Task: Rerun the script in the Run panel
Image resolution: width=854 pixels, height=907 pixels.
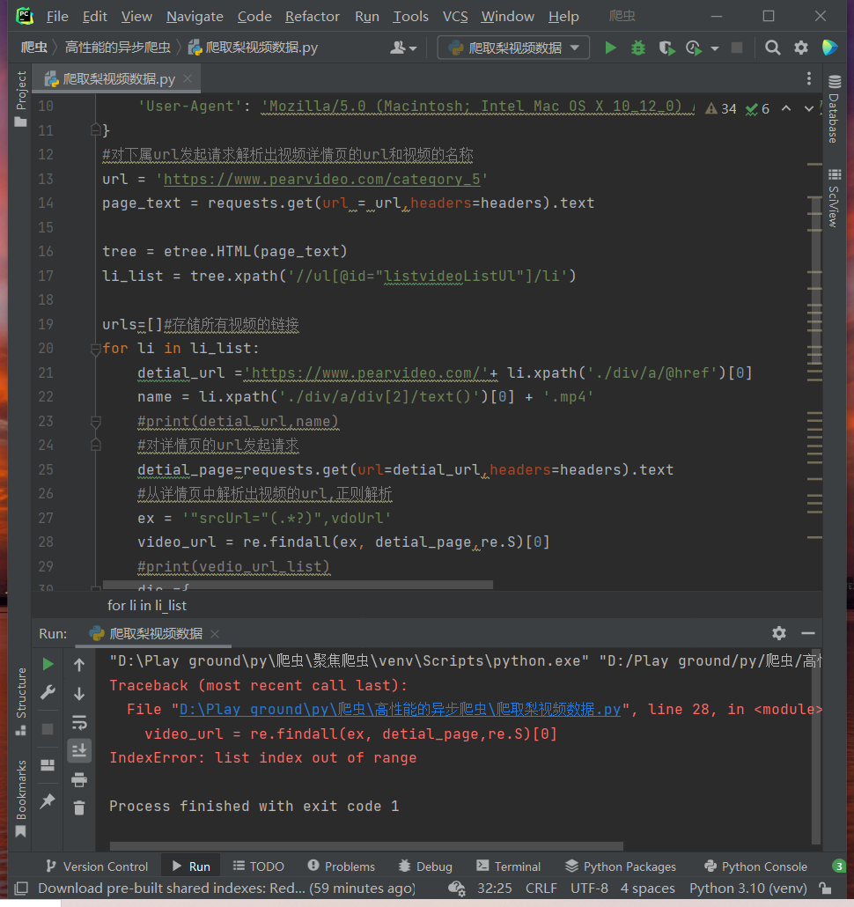Action: 48,664
